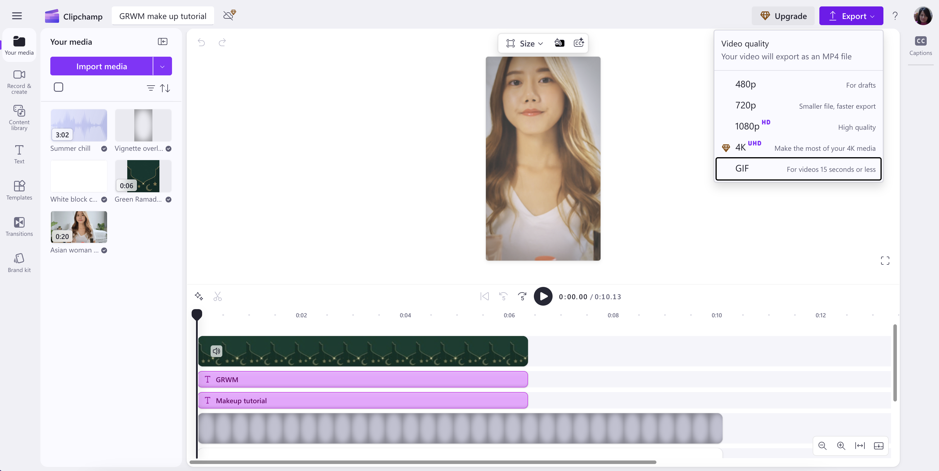Mute the Green Ramadan audio track speaker
Image resolution: width=939 pixels, height=471 pixels.
[x=216, y=351]
